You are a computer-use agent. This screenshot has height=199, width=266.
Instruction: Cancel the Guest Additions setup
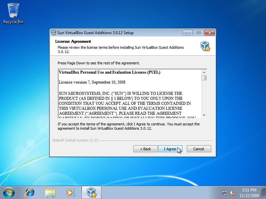point(199,149)
